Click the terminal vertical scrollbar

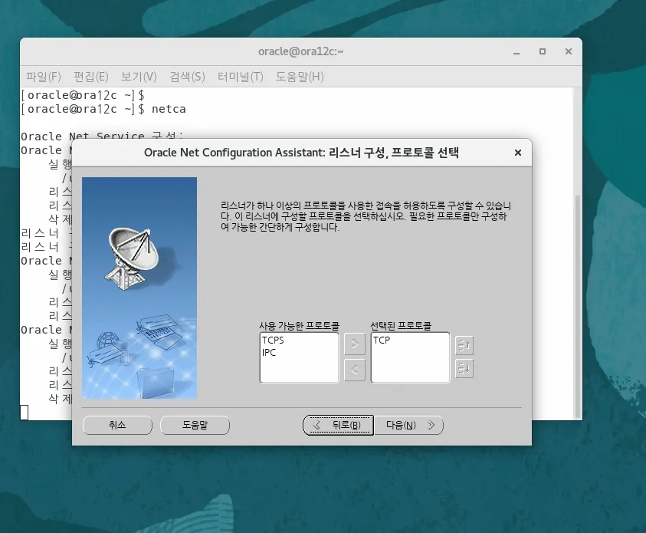(x=577, y=307)
